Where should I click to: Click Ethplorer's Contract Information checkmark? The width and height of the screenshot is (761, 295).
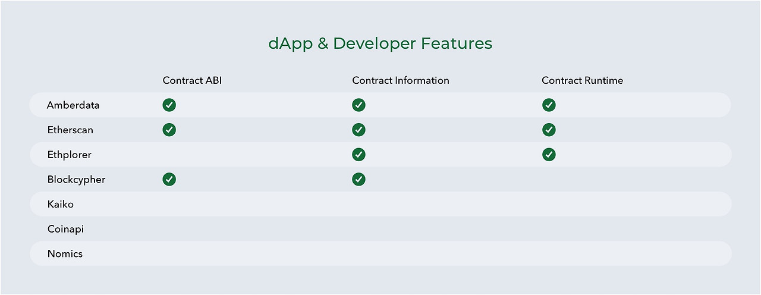[359, 155]
